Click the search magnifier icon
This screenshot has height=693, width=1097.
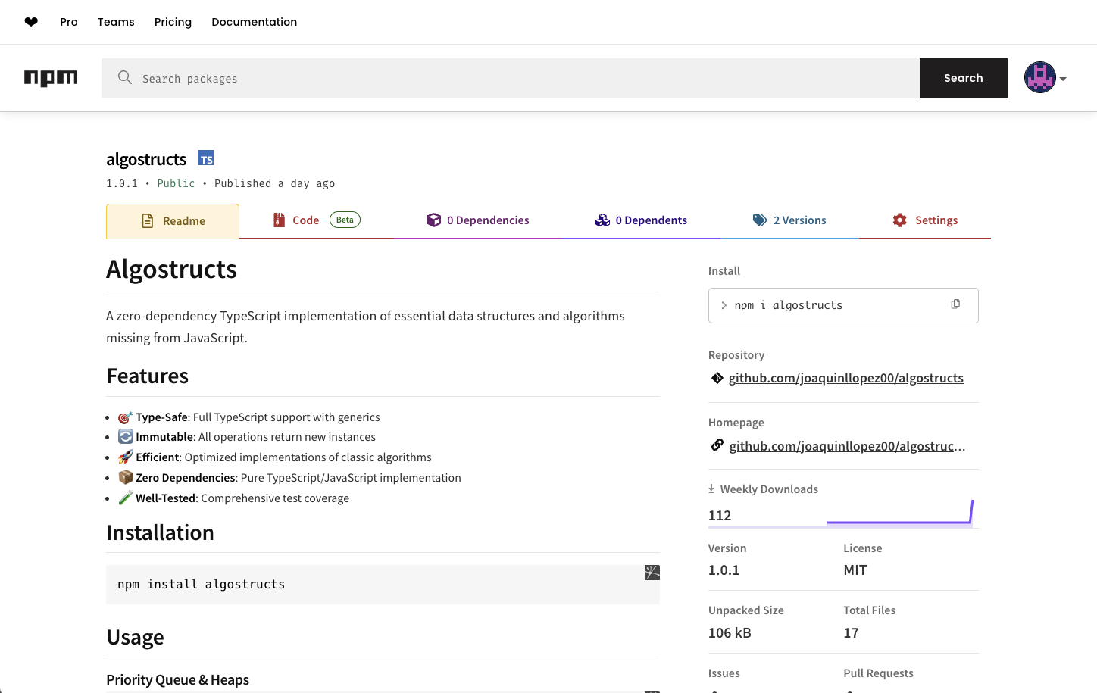125,77
